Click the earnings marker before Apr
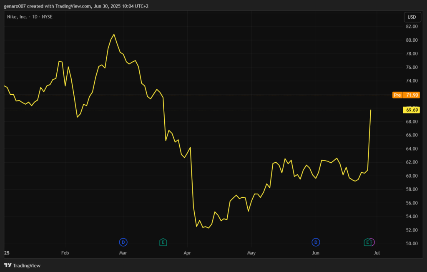The height and width of the screenshot is (272, 427). [163, 242]
